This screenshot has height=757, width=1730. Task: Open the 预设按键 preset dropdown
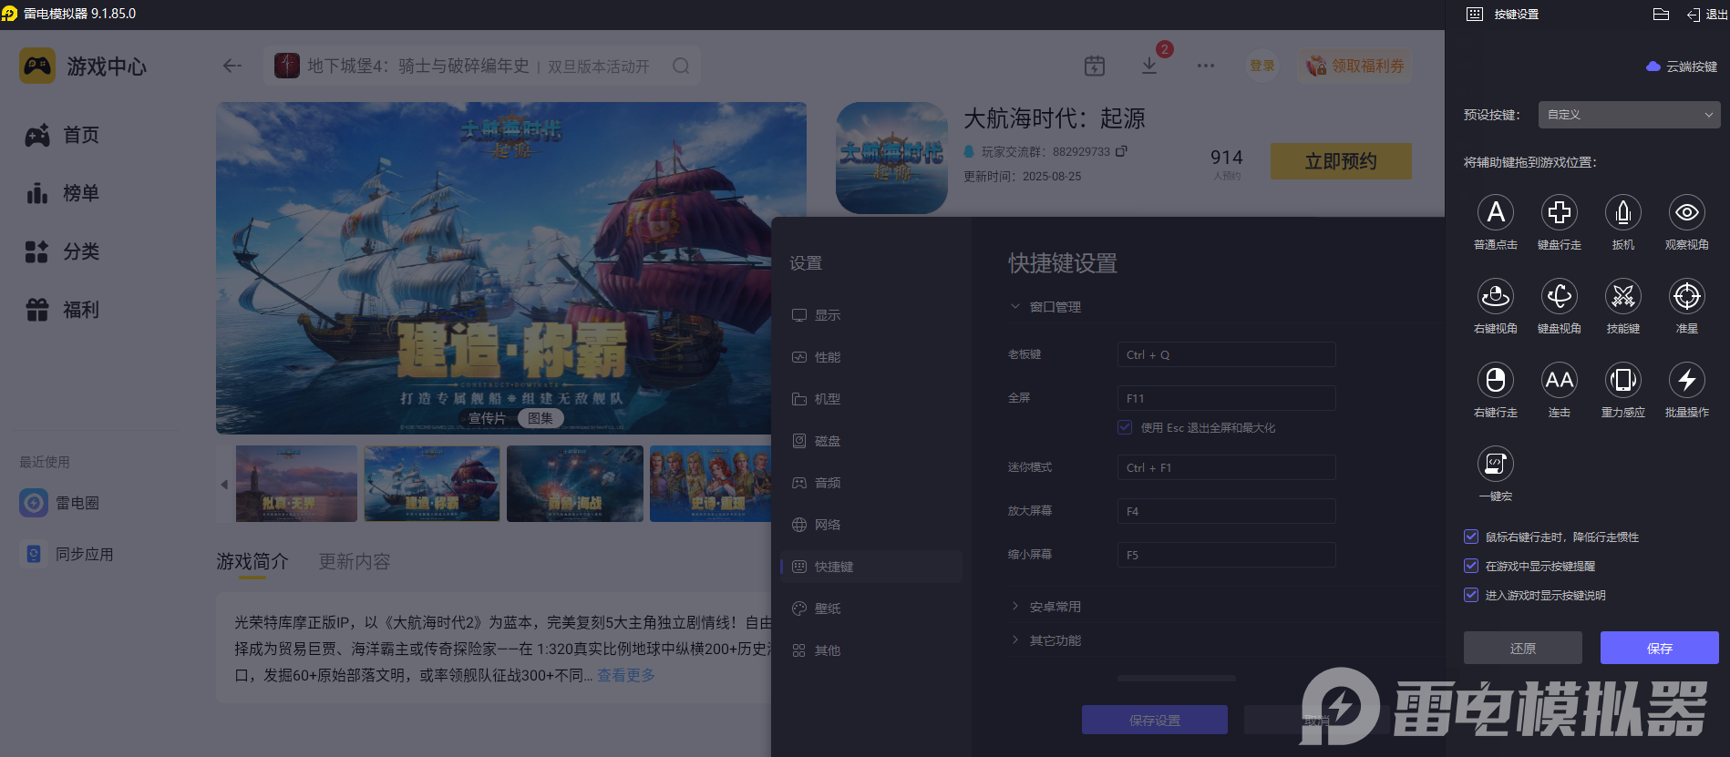tap(1629, 115)
